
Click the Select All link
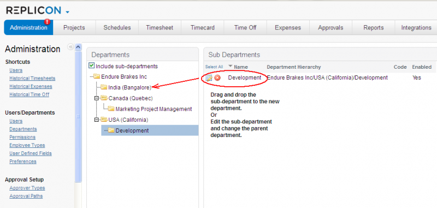tap(214, 67)
